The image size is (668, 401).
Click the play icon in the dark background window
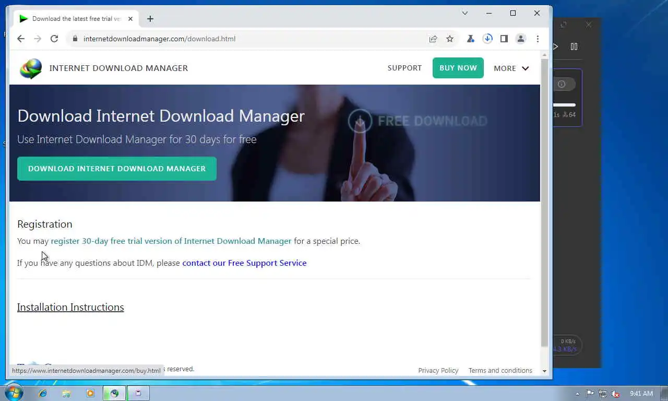[x=555, y=46]
